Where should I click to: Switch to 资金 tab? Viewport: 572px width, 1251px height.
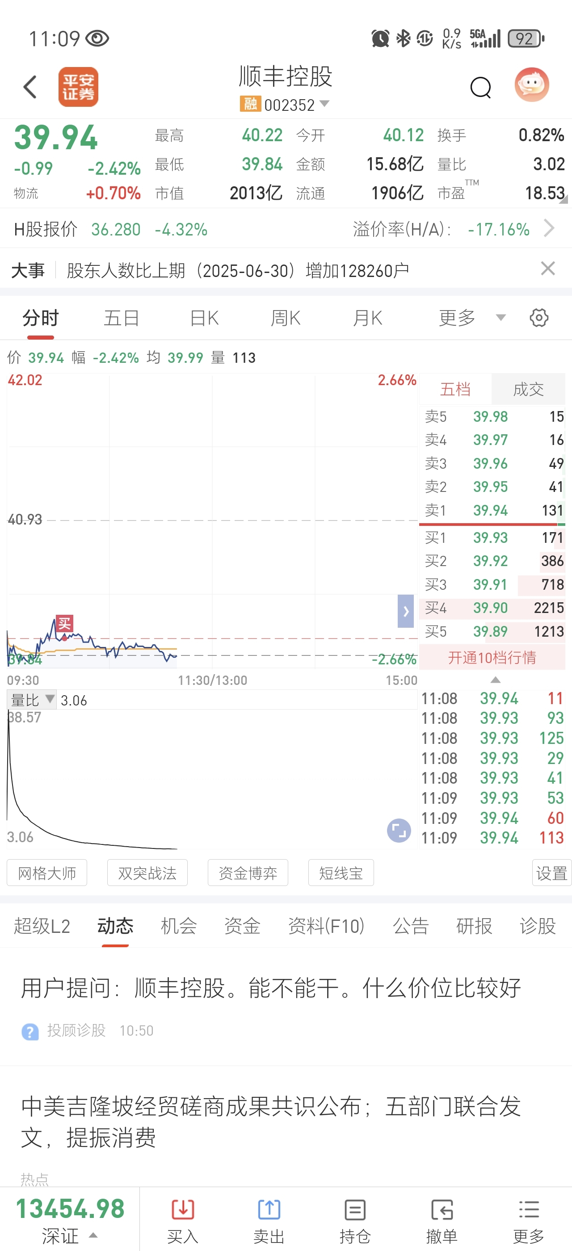(242, 926)
